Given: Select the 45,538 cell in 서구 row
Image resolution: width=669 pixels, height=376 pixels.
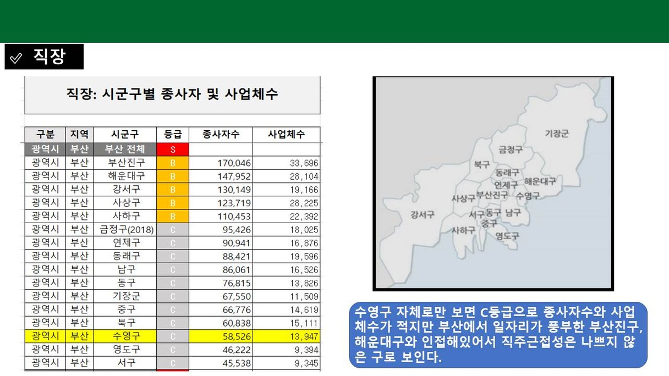Looking at the screenshot, I should [221, 363].
